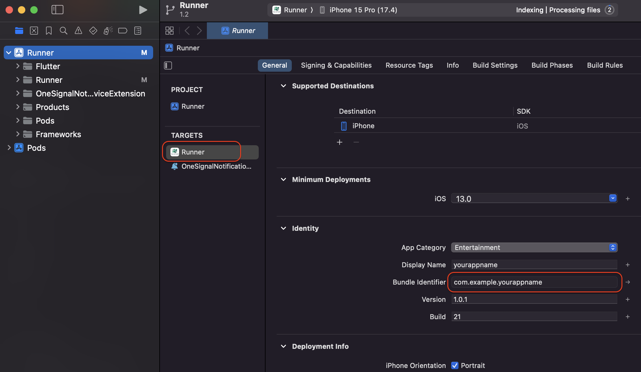The image size is (641, 372).
Task: Open the Build Settings tab
Action: coord(495,66)
